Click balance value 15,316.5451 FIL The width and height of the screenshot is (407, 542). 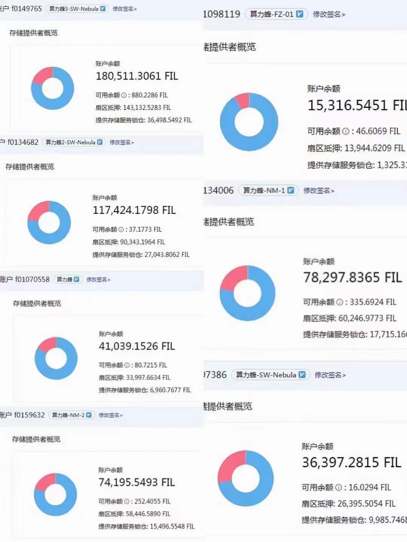click(x=357, y=105)
